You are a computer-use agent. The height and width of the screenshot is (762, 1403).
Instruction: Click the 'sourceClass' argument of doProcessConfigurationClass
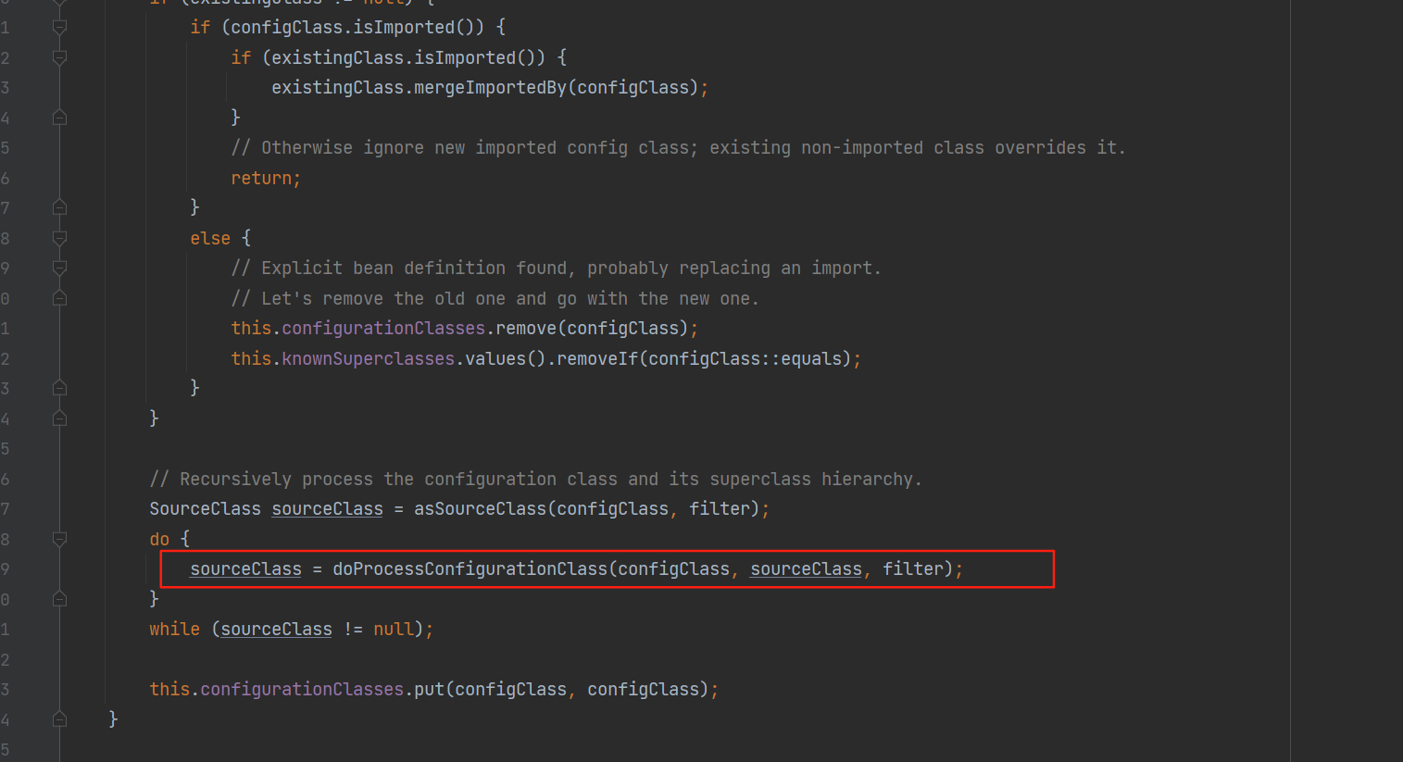point(806,568)
